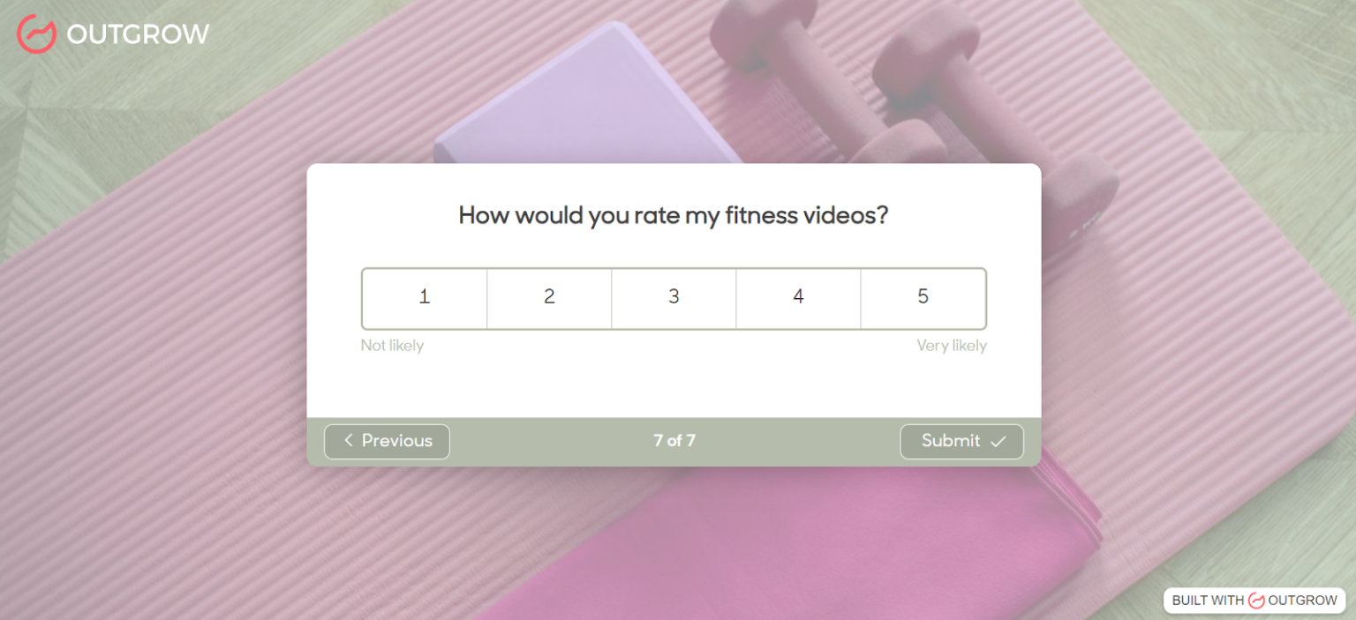Image resolution: width=1356 pixels, height=620 pixels.
Task: Click the "Not likely" scale label
Action: tap(392, 346)
